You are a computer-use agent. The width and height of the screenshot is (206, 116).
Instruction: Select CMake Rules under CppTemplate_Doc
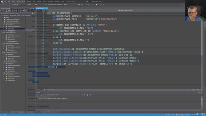click(x=11, y=38)
